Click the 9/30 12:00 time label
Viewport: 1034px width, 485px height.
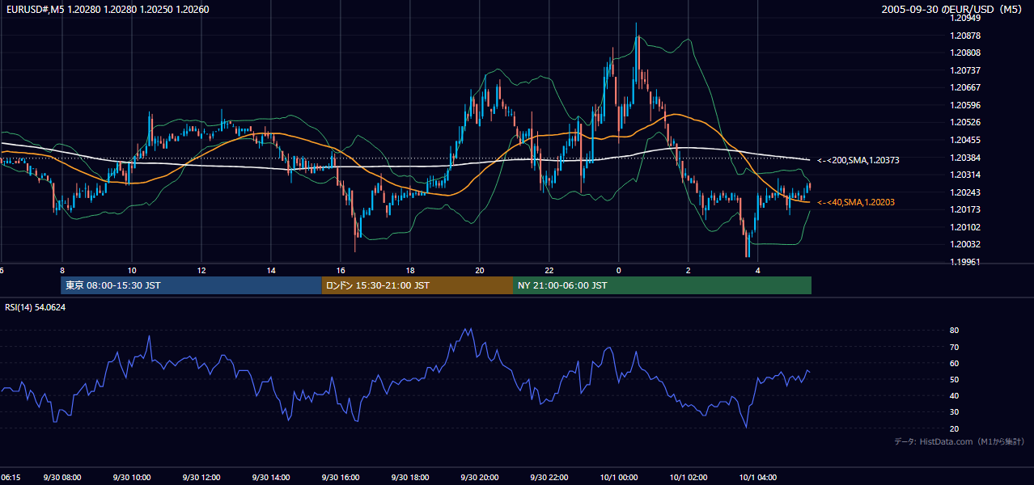pyautogui.click(x=201, y=478)
